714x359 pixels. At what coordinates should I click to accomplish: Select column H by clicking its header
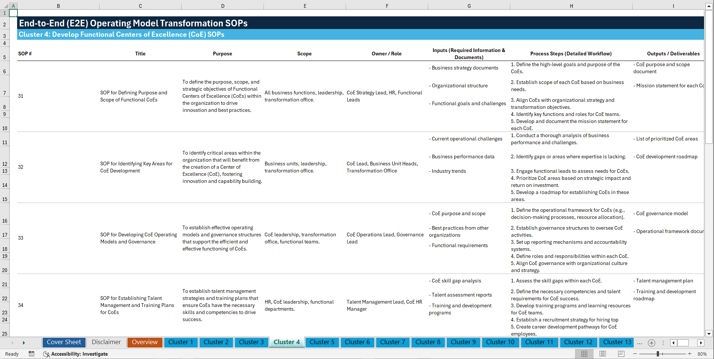[571, 6]
